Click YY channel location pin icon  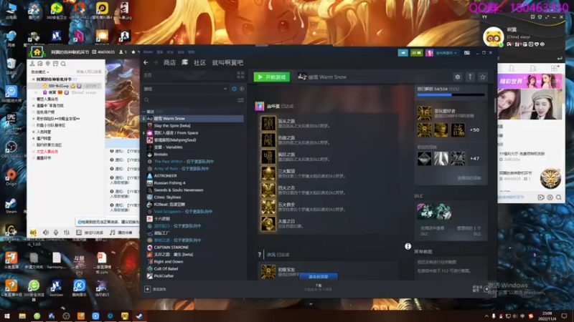click(47, 64)
